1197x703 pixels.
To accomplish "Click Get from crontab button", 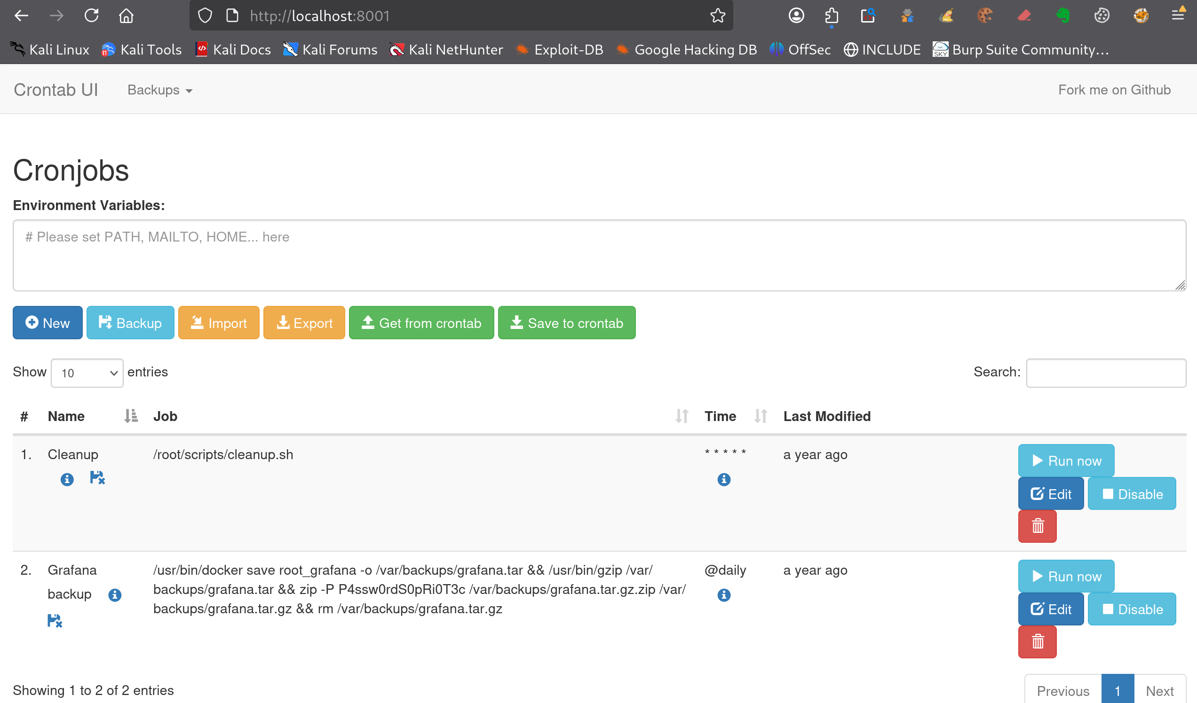I will [x=421, y=323].
